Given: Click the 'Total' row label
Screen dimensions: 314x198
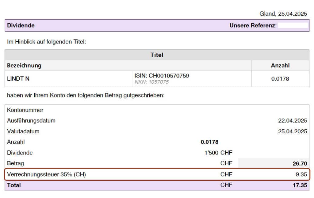Looking at the screenshot, I should pos(14,185).
